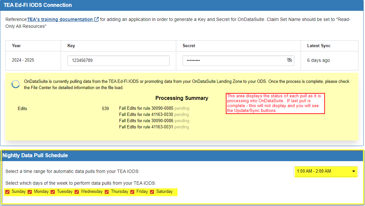Viewport: 365px width, 206px height.
Task: Click the dropdown arrow on the time range selector
Action: (x=354, y=171)
